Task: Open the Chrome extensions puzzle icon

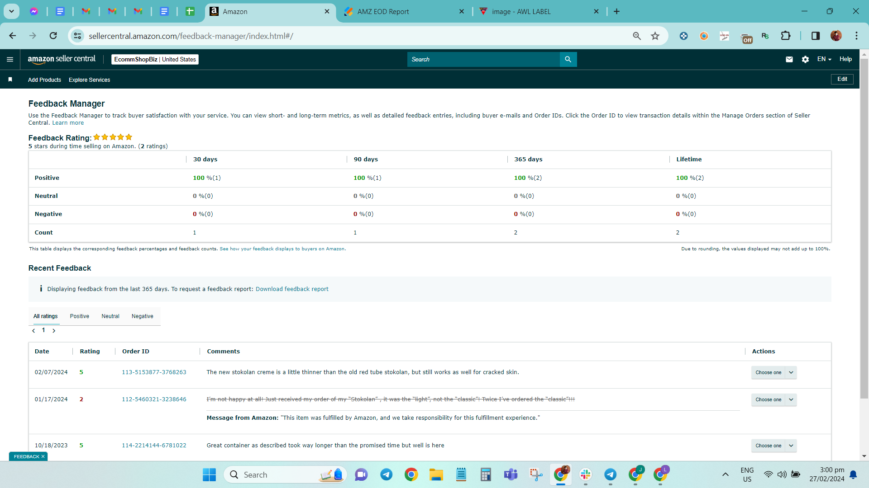Action: [x=786, y=36]
